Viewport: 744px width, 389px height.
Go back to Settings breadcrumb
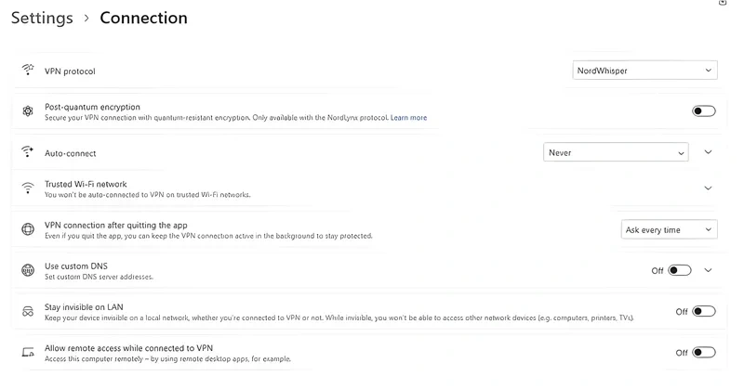click(42, 18)
